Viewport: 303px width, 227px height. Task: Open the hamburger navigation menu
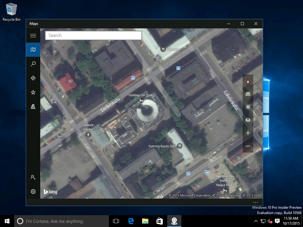(33, 36)
